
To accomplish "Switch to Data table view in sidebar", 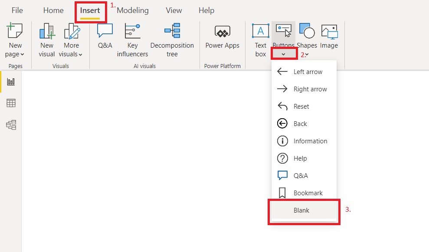I will (11, 103).
